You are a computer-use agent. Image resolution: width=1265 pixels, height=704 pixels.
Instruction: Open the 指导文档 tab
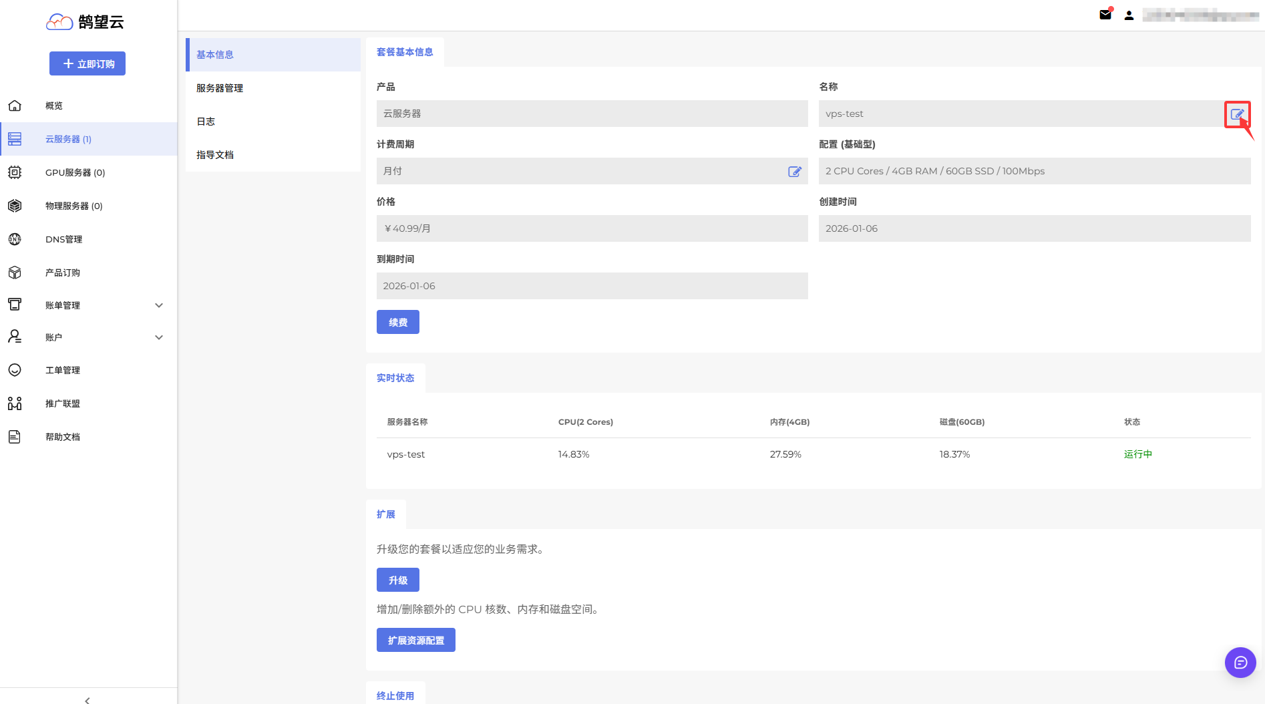215,155
